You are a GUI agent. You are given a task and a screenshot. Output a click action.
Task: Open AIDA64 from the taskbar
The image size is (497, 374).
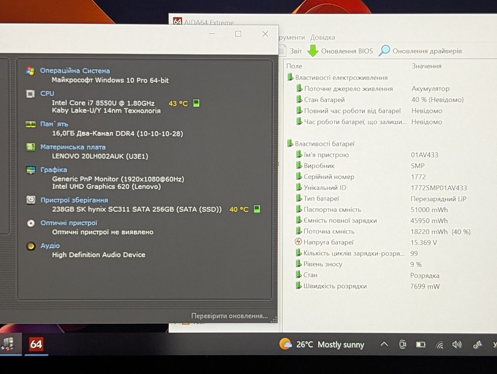tap(36, 344)
